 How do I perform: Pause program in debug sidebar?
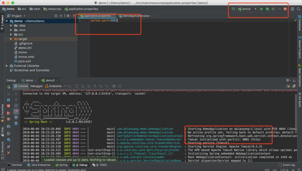(8, 100)
